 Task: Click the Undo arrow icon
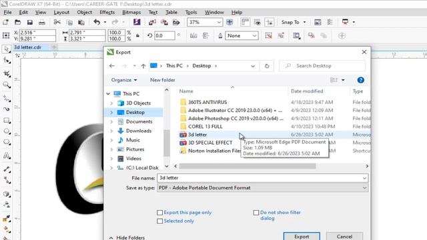coord(97,22)
